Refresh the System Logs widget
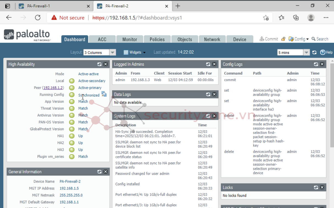Screen dimensions: 334x208 tap(208, 116)
